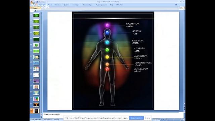Open the Дизайн ribbon tab
Viewport: 215px width, 121px height.
(67, 5)
